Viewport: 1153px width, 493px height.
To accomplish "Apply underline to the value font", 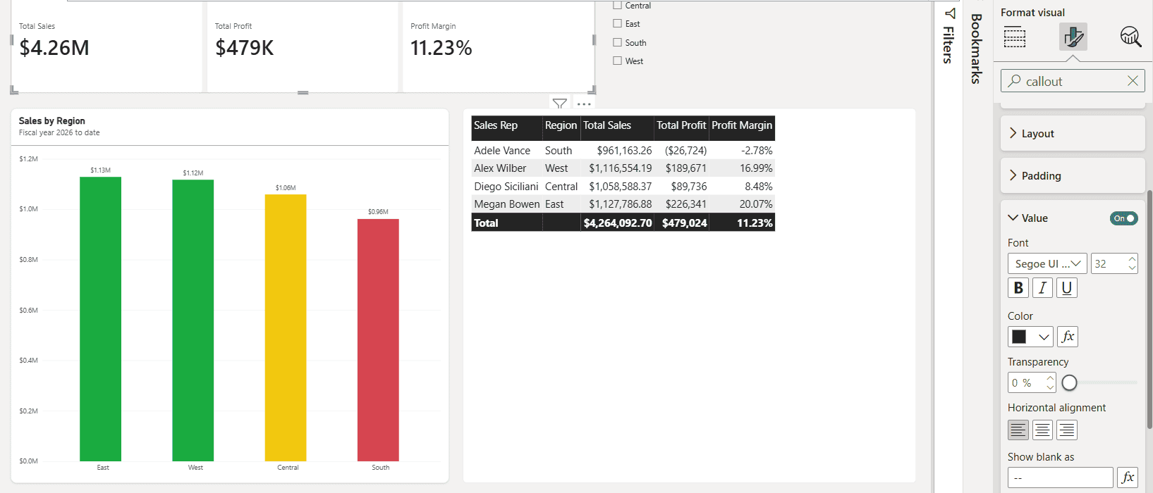I will tap(1067, 287).
